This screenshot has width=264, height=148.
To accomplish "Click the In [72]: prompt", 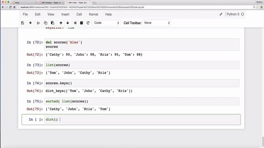I will [35, 42].
